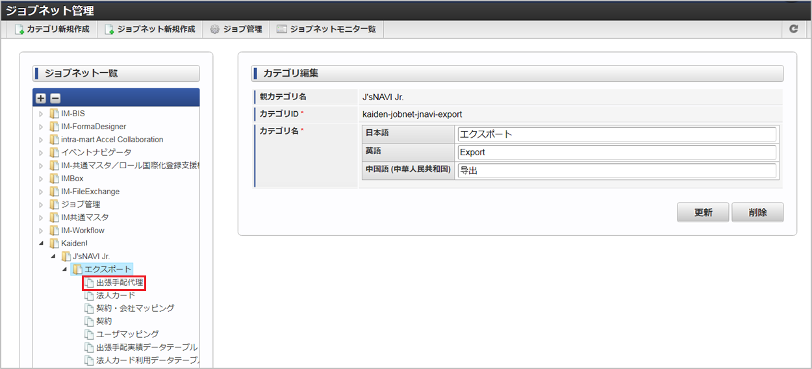Click jobnet icon beside 契約・会社マッピング
The width and height of the screenshot is (812, 369).
90,309
